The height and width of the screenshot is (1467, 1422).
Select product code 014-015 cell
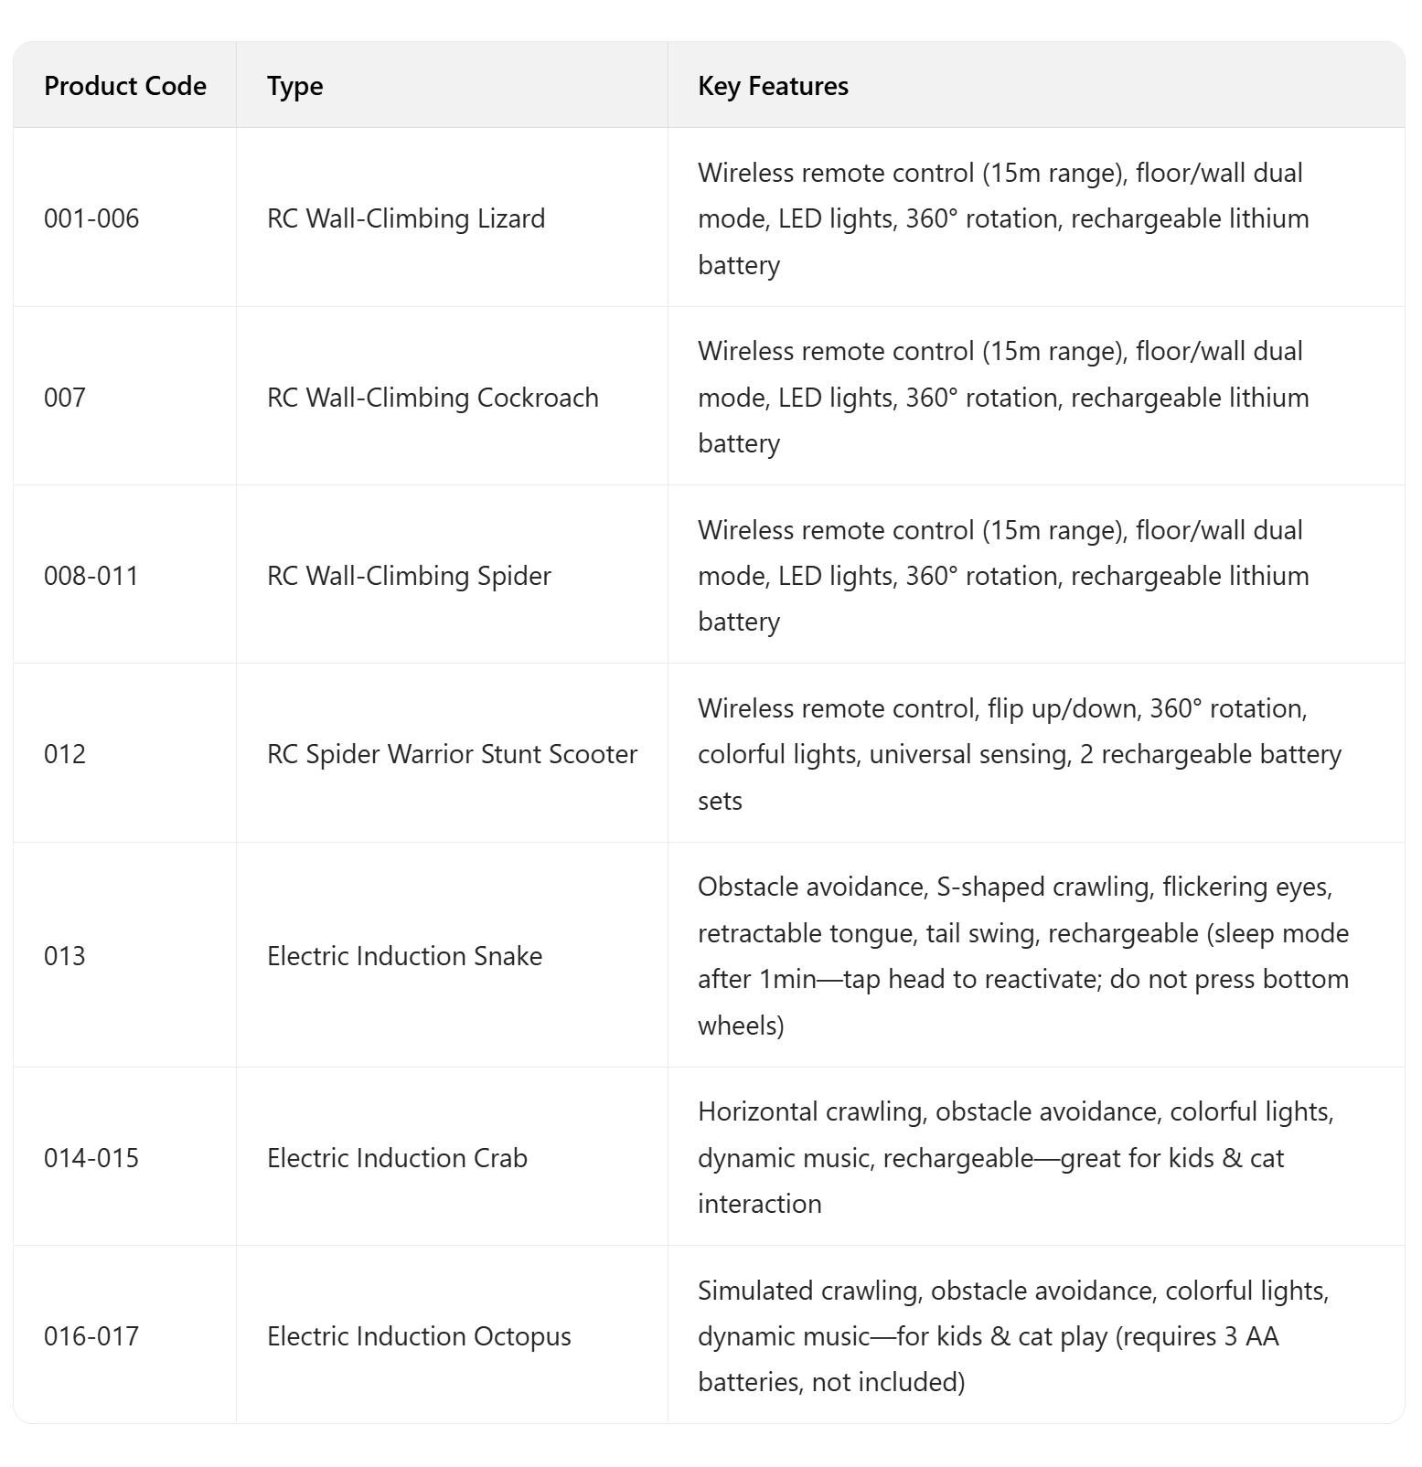point(91,1158)
